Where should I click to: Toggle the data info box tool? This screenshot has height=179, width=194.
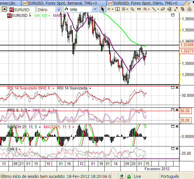tap(118, 9)
